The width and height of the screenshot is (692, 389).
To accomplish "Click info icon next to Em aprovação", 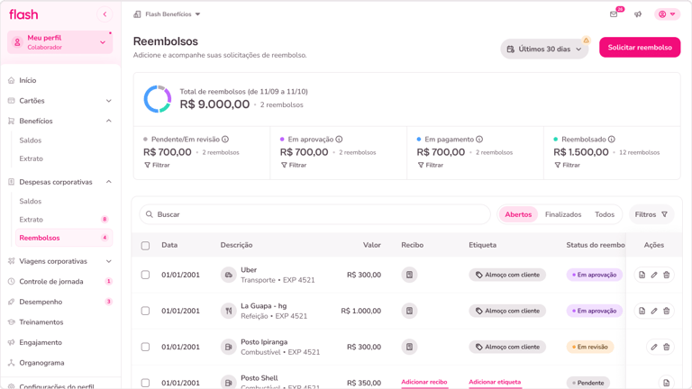I will click(x=339, y=140).
